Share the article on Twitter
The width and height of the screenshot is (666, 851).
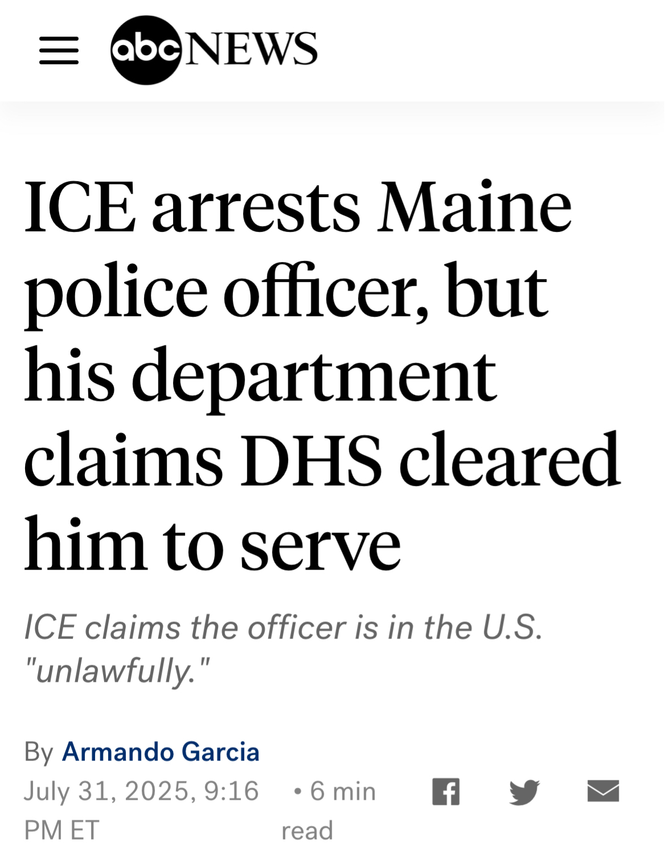[524, 791]
